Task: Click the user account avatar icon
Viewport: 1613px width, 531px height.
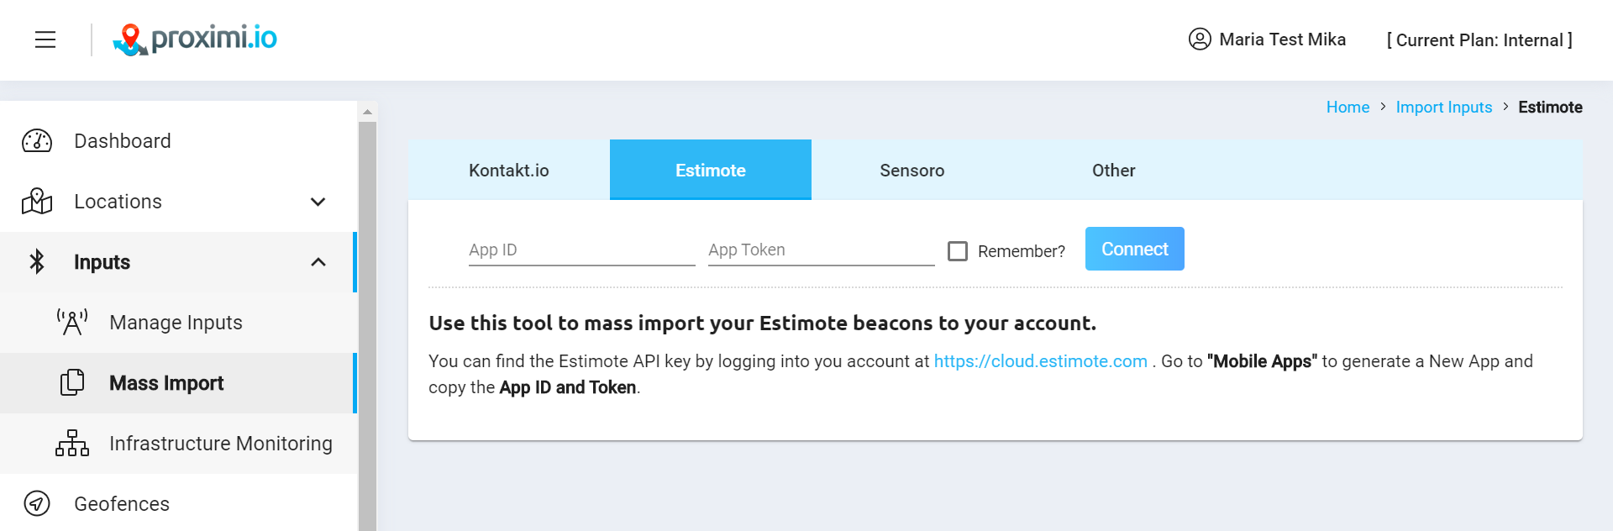Action: pos(1200,39)
